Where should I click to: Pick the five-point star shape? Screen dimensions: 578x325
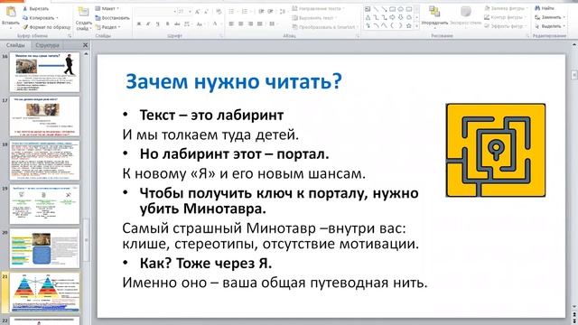coord(408,26)
